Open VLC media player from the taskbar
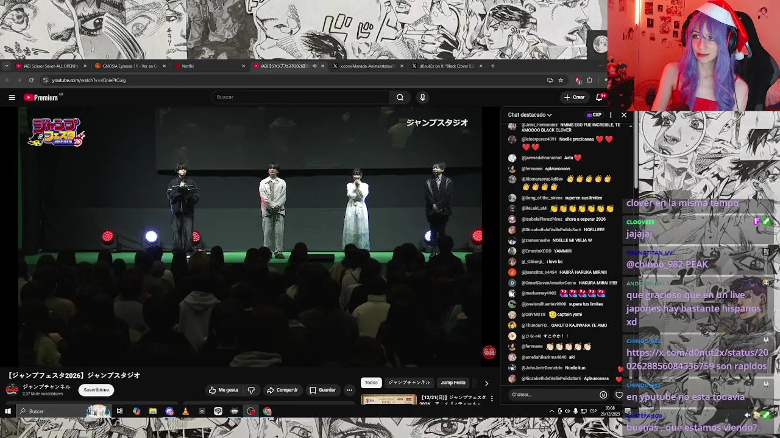The height and width of the screenshot is (438, 780). pos(185,411)
